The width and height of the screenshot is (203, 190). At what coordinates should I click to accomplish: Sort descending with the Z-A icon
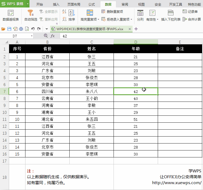coord(64,19)
